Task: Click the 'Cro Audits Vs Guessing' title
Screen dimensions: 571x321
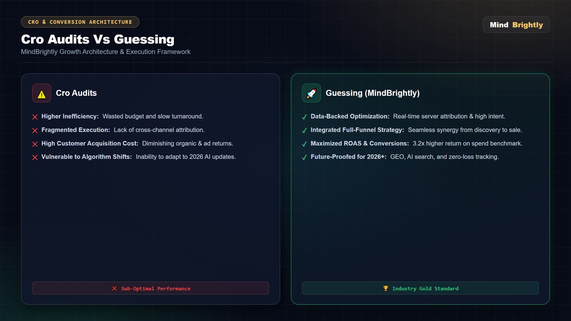Action: (98, 39)
